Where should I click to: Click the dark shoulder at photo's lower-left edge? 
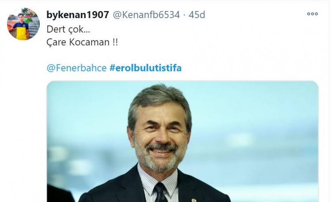pos(60,193)
